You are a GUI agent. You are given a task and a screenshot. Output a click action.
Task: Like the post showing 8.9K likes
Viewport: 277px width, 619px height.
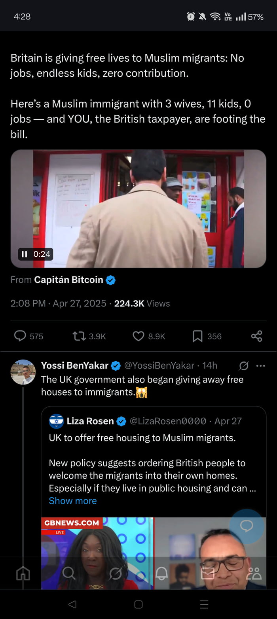(138, 336)
